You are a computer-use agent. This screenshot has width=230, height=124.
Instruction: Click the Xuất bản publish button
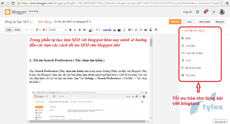175,22
